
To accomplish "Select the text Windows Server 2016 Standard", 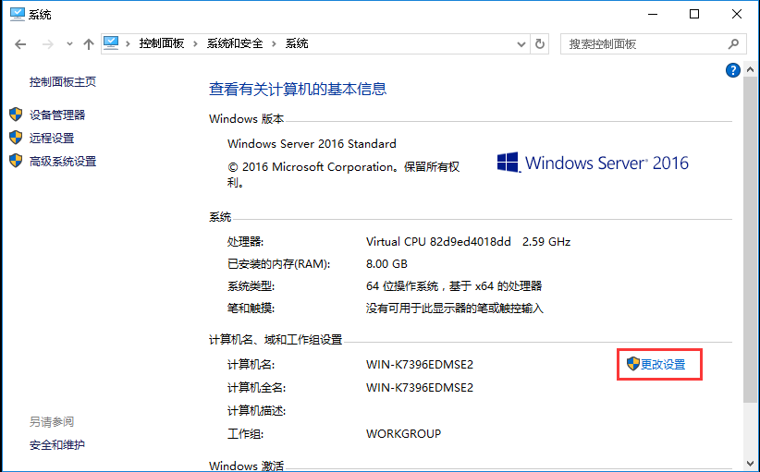I will tap(312, 144).
